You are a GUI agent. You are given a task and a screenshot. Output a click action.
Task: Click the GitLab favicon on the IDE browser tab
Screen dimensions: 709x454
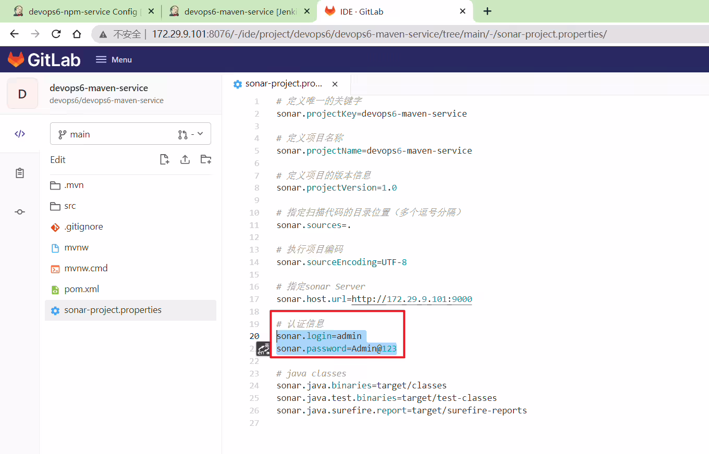click(x=329, y=11)
